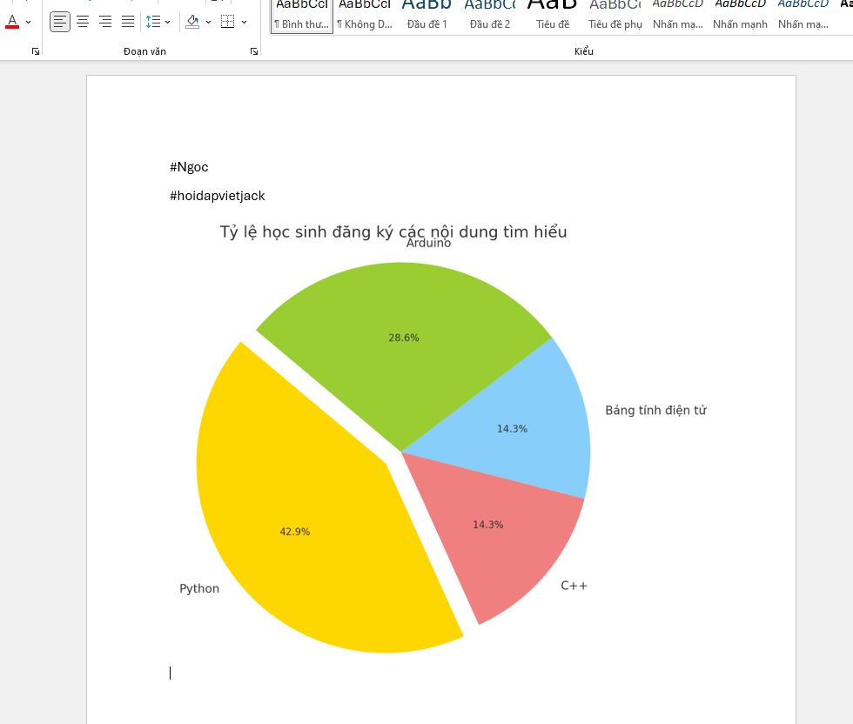This screenshot has height=724, width=853.
Task: Click the borders icon
Action: tap(227, 21)
